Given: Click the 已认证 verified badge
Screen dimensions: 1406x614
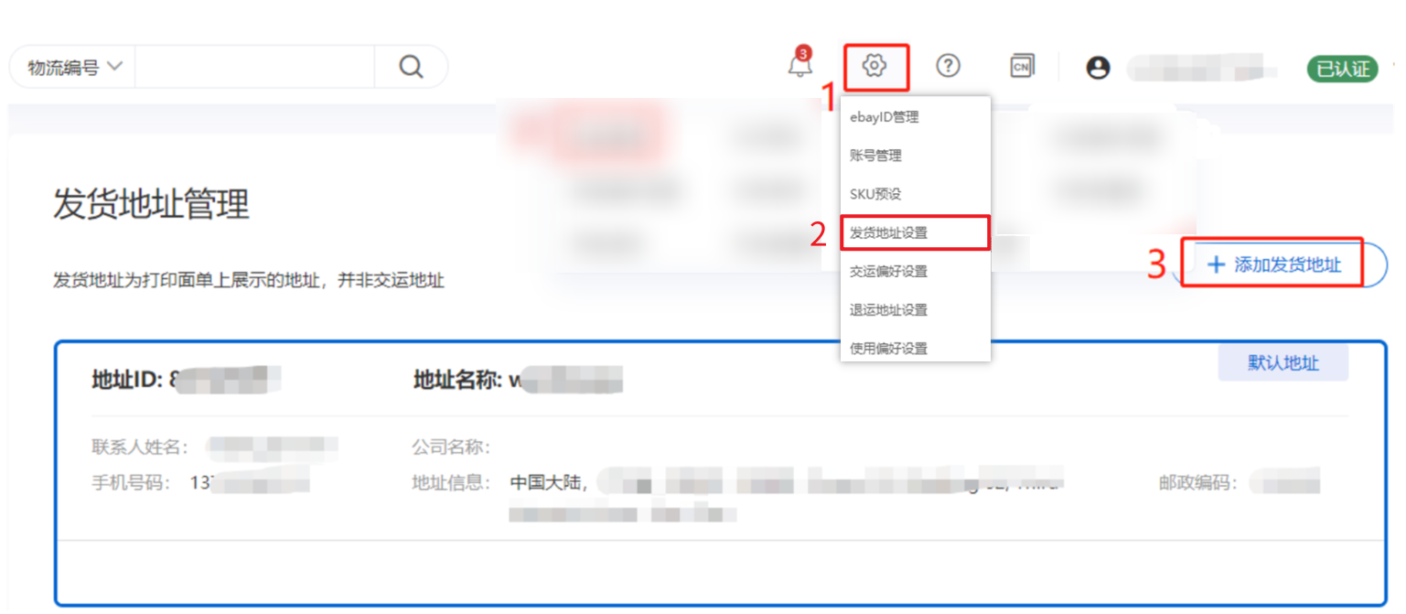Looking at the screenshot, I should 1343,69.
